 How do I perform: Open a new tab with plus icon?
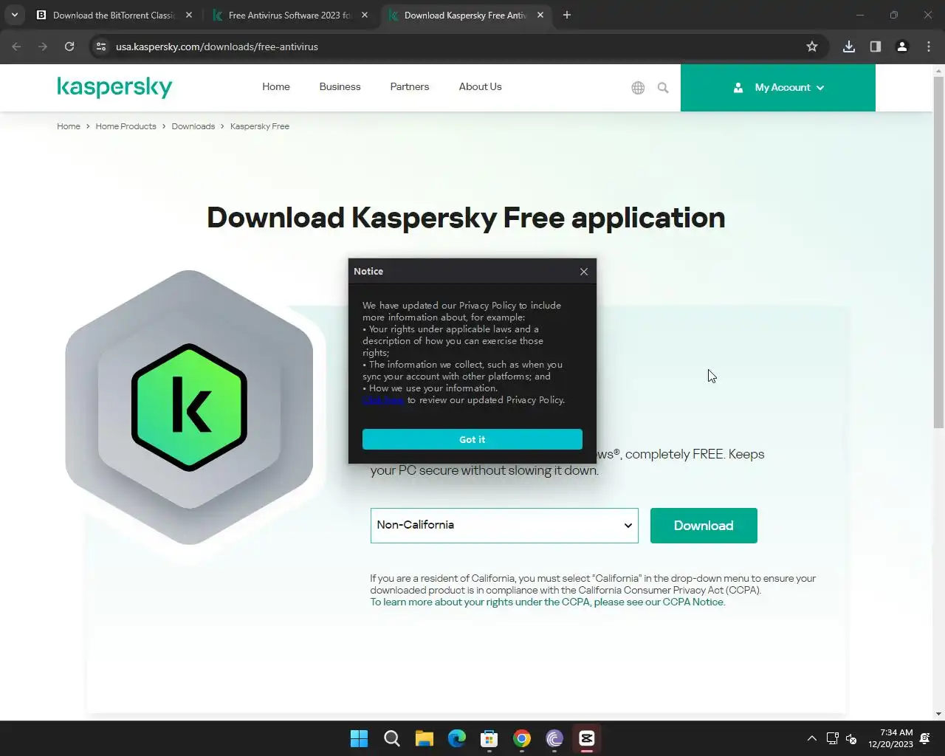pyautogui.click(x=567, y=15)
